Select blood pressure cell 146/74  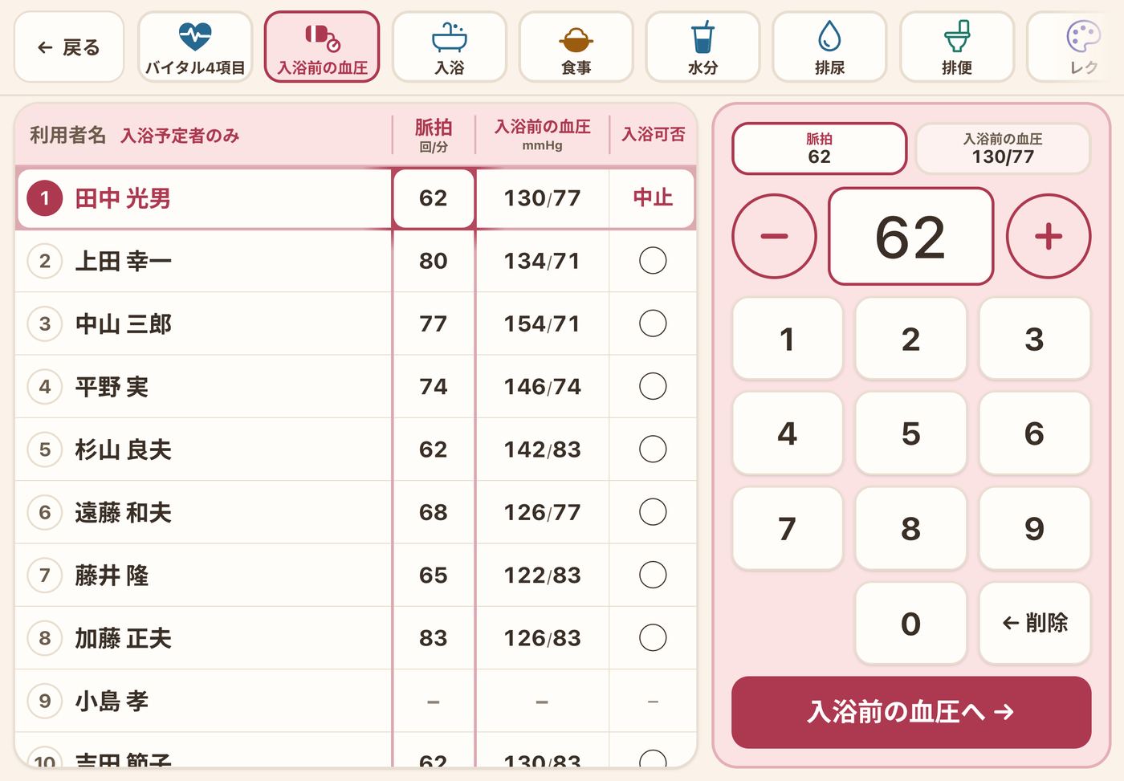(542, 386)
